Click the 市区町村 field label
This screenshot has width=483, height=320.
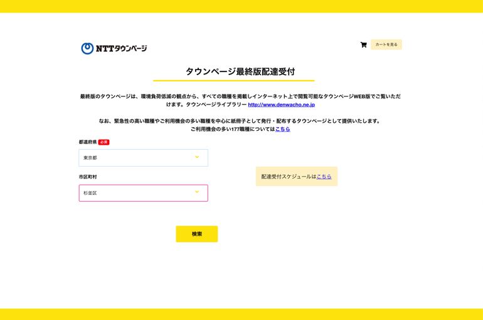point(88,177)
